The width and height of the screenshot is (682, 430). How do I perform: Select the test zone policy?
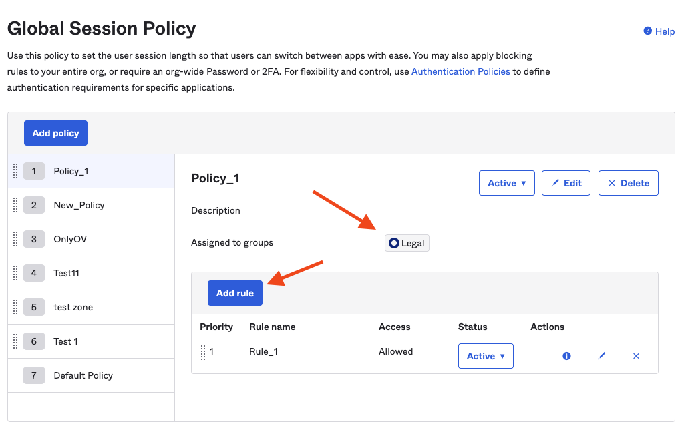click(x=73, y=307)
